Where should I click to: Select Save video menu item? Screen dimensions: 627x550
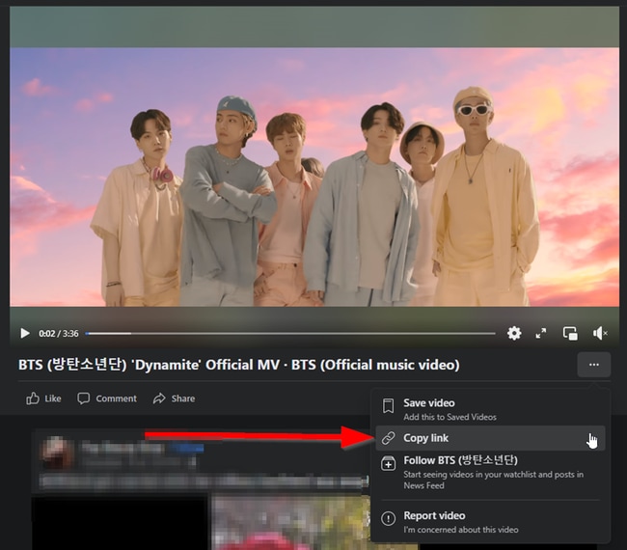tap(490, 409)
